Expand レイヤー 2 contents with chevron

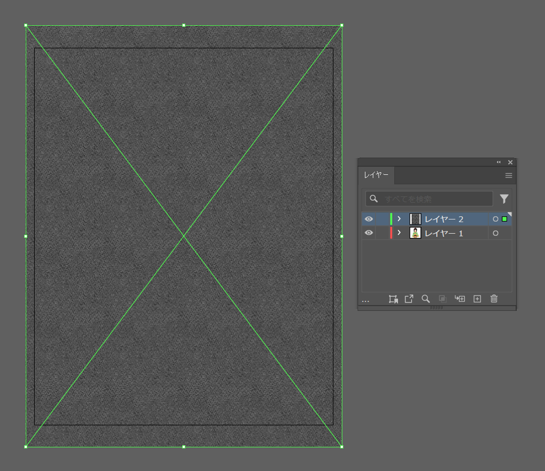click(x=399, y=219)
